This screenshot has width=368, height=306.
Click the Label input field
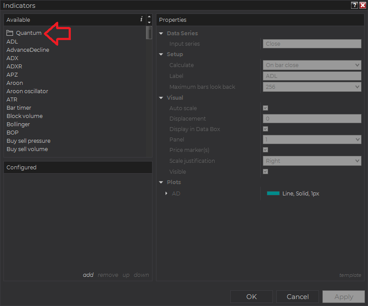[312, 76]
